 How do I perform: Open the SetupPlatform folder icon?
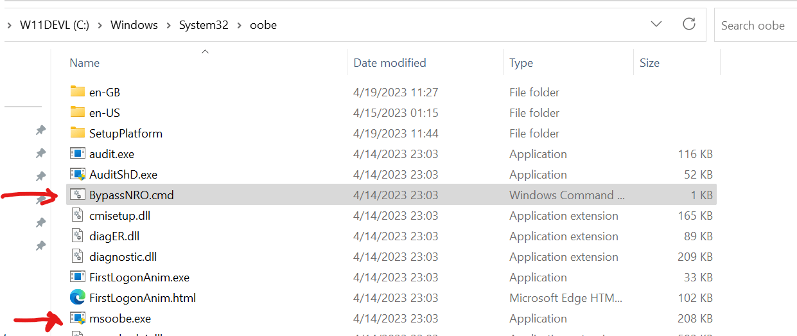pyautogui.click(x=78, y=133)
